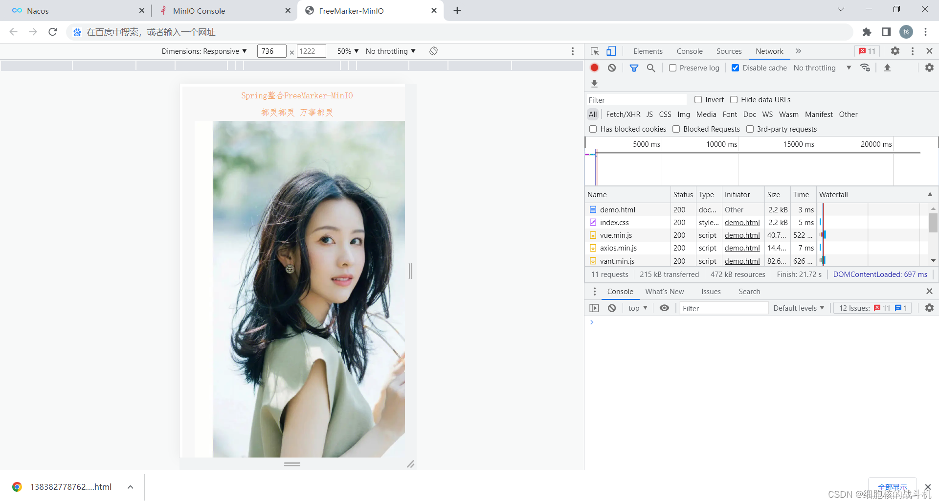Open the 50% zoom dropdown

click(347, 51)
